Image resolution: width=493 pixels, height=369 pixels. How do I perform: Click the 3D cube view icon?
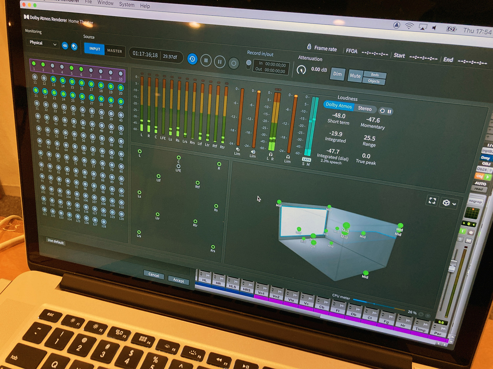(x=446, y=203)
